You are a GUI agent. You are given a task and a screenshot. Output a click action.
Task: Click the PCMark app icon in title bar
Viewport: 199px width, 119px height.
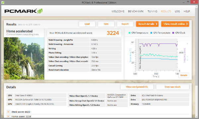(x=3, y=2)
